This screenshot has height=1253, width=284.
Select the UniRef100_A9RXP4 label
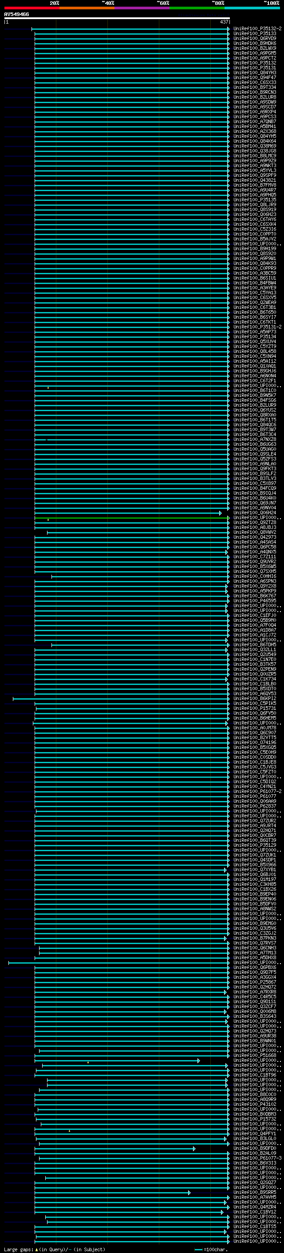click(255, 112)
